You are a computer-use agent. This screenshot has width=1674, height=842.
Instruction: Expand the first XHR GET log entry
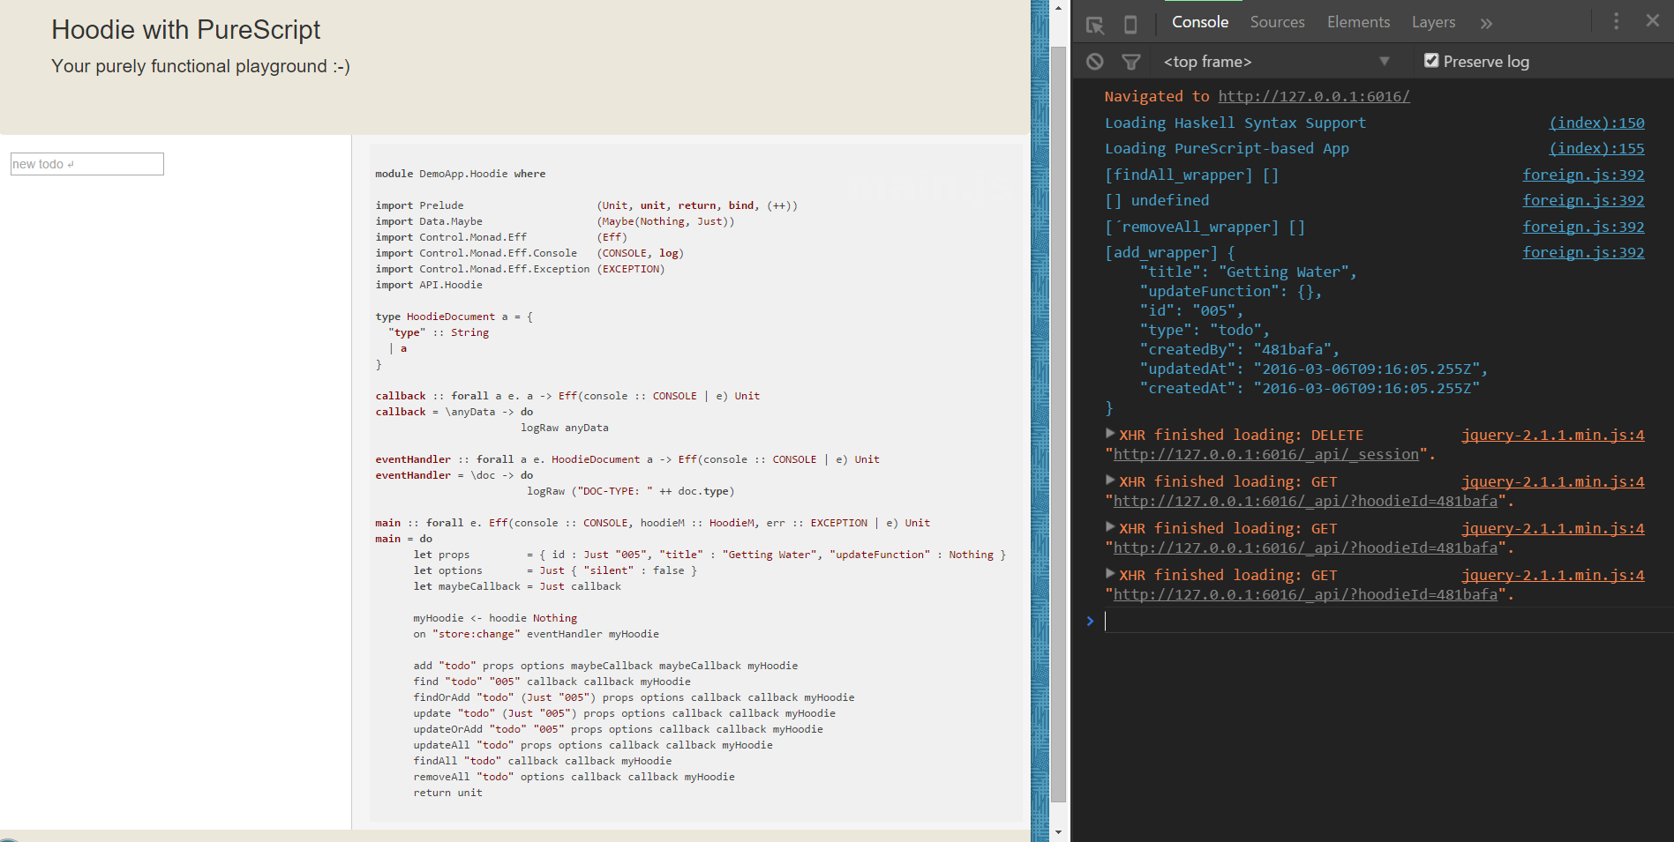[x=1110, y=480]
